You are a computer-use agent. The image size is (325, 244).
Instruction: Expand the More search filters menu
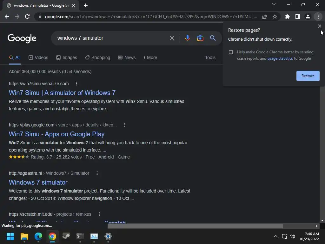pos(150,58)
